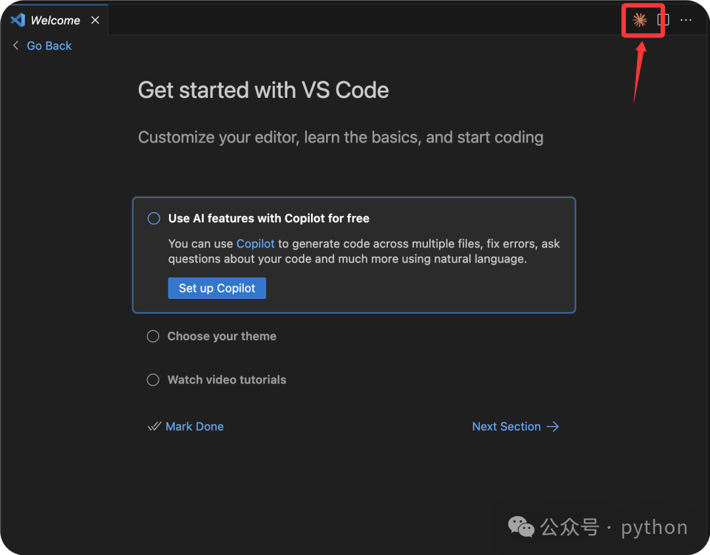This screenshot has height=555, width=710.
Task: Click the double-check icon beside Mark Done
Action: click(154, 426)
